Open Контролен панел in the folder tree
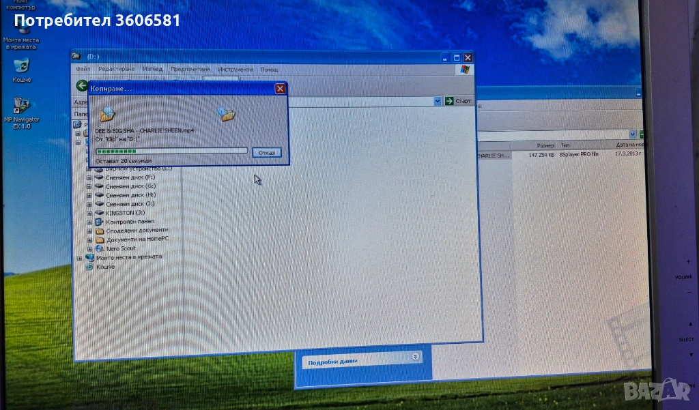 pos(130,222)
